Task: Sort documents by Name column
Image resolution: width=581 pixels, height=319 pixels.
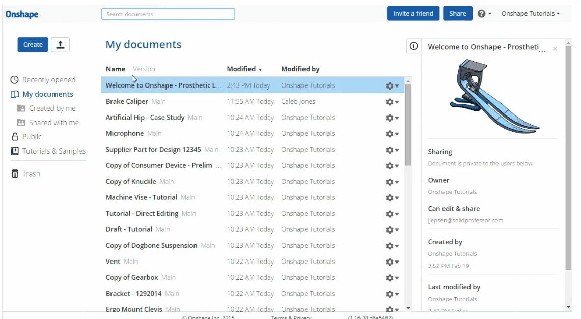Action: (116, 69)
